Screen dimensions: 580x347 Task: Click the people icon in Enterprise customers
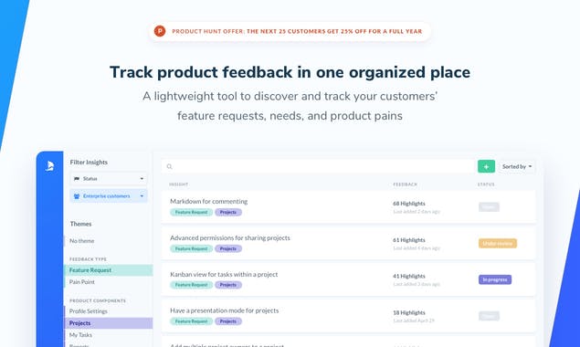77,196
